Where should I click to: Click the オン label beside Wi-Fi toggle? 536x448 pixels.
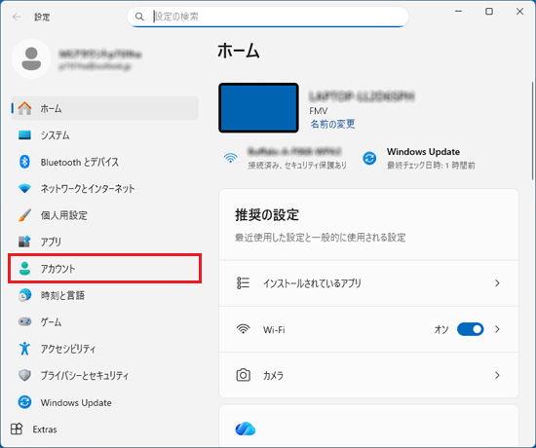pos(440,329)
